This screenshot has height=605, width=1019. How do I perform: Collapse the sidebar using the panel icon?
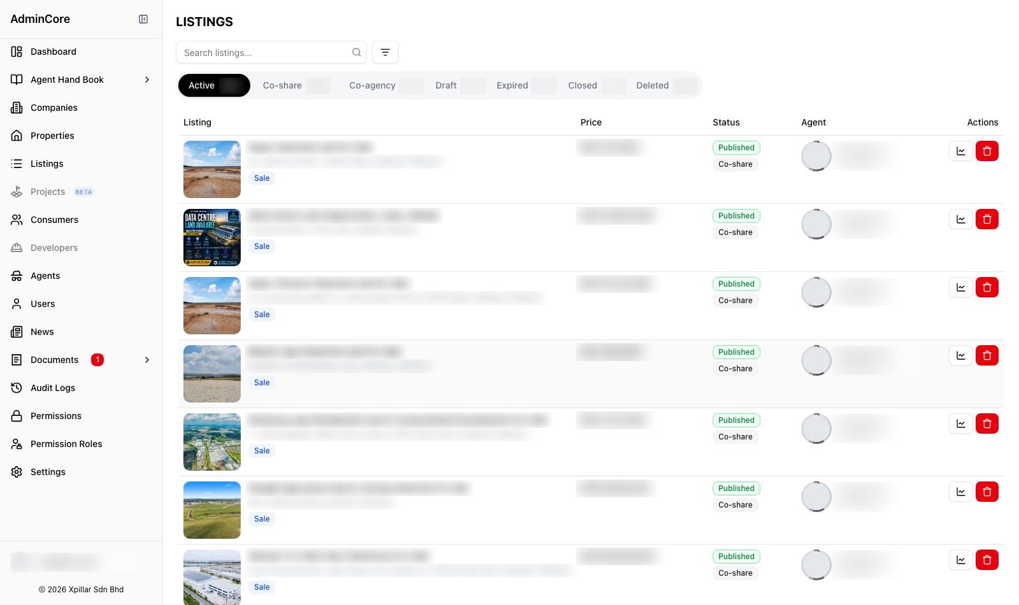(143, 19)
